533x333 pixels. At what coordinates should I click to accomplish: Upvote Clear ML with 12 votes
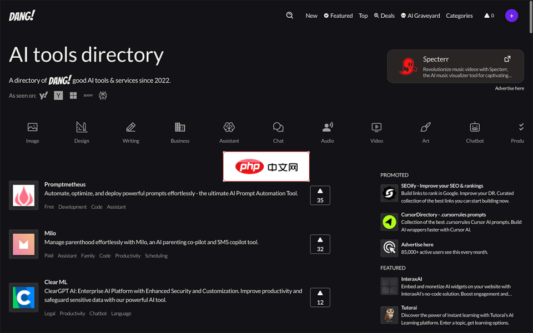[x=320, y=297]
